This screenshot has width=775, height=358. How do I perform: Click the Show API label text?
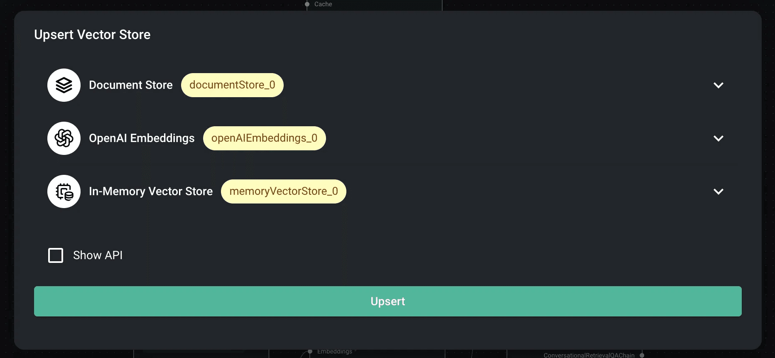pos(98,255)
